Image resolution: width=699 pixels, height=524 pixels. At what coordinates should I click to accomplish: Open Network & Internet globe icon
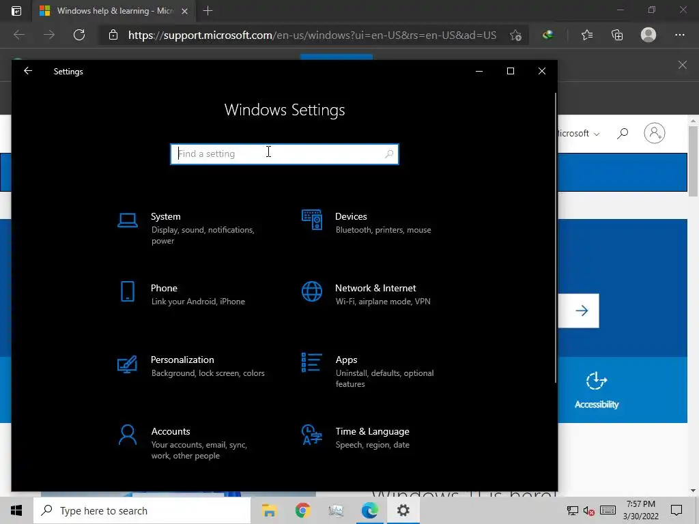(x=311, y=291)
